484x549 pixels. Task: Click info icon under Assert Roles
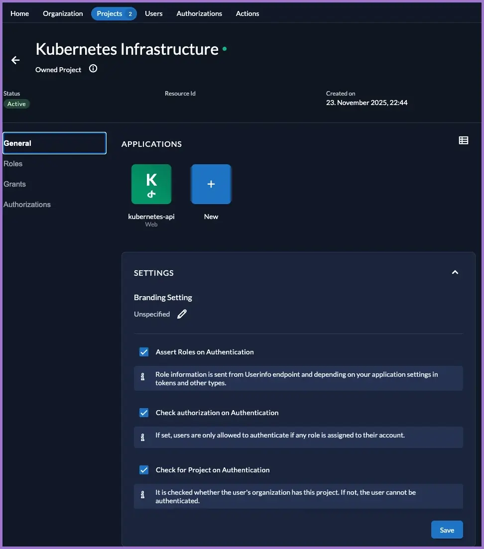[143, 377]
